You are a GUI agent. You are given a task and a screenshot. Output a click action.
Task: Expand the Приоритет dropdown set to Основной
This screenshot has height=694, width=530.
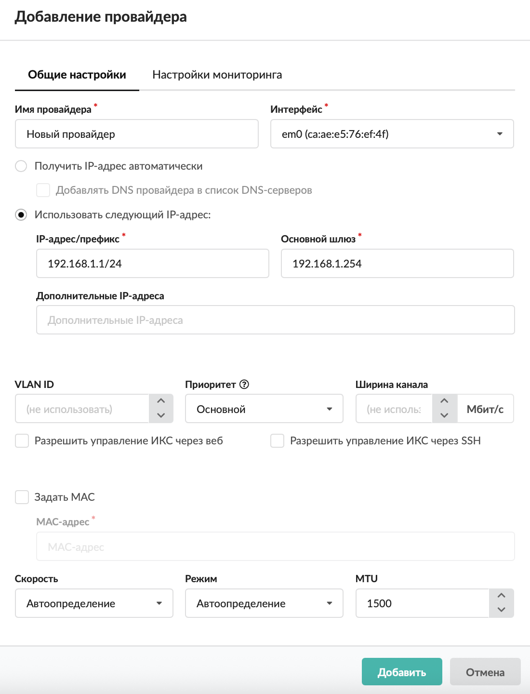pyautogui.click(x=264, y=409)
